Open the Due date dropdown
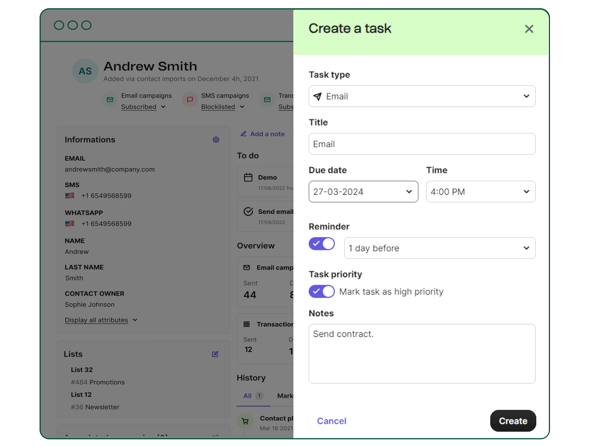Screen dimensions: 589x447 pyautogui.click(x=409, y=192)
